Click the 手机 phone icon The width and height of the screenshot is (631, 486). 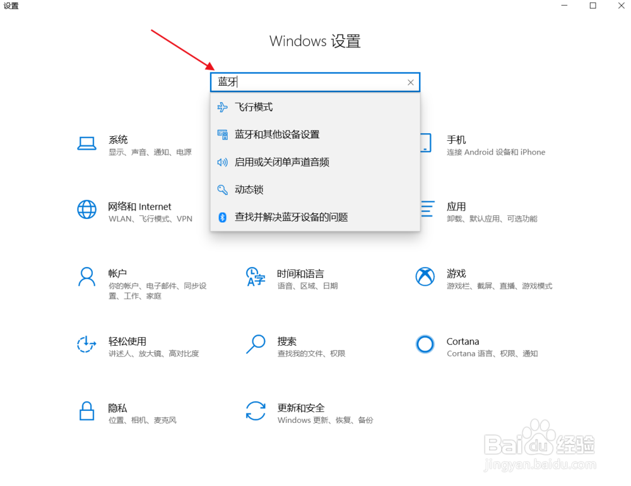click(x=425, y=143)
